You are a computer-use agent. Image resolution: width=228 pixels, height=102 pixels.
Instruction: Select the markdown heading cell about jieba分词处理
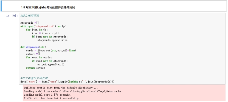pos(114,6)
